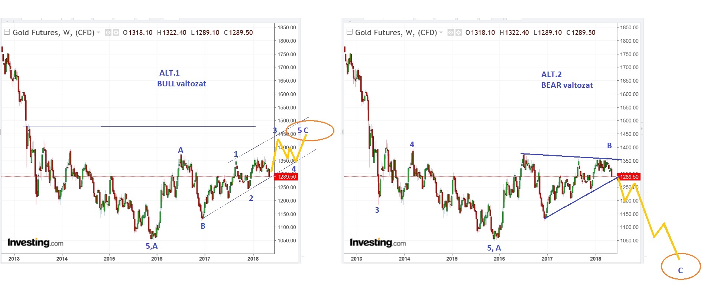This screenshot has width=707, height=288.
Task: Collapse the legend box in the ALT.1 bull chart
Action: (7, 32)
